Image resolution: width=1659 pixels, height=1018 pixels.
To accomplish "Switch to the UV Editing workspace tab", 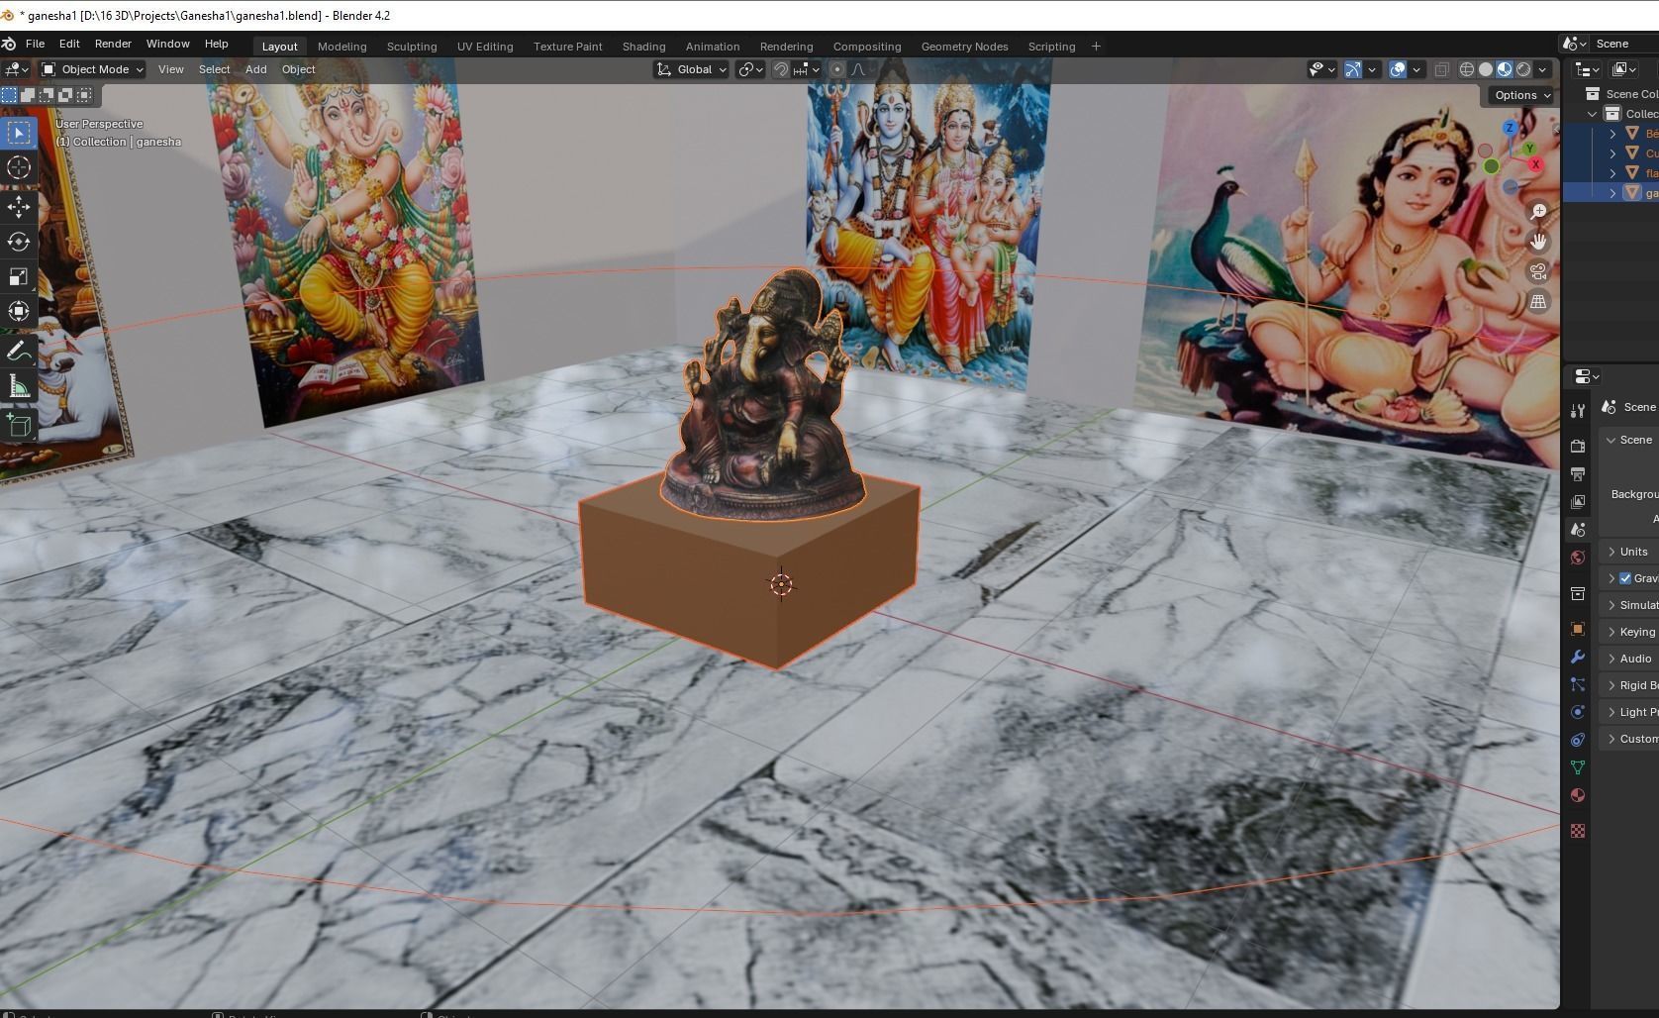I will click(485, 47).
